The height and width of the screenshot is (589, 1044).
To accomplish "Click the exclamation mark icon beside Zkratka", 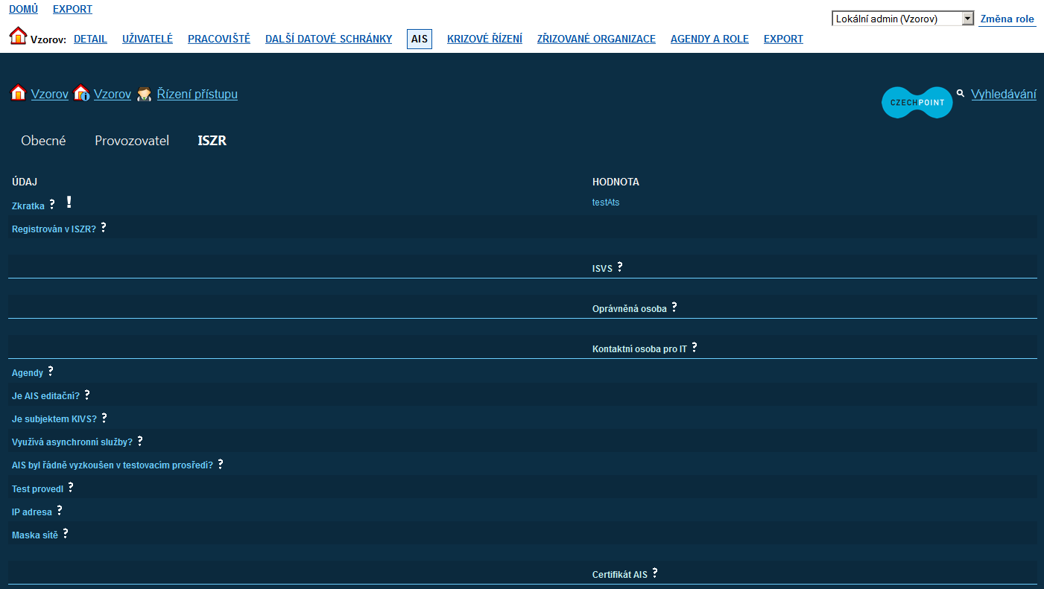I will pos(69,202).
